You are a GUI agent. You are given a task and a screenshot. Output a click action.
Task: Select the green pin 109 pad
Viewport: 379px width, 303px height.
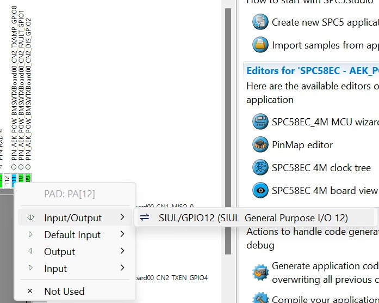click(x=28, y=179)
